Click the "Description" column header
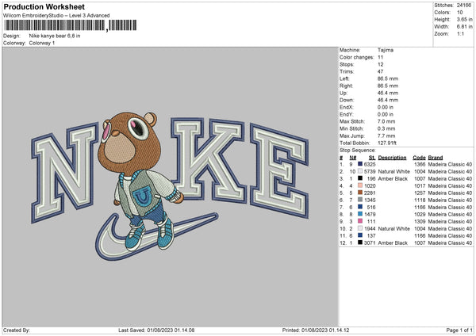This screenshot has width=476, height=336. (392, 158)
